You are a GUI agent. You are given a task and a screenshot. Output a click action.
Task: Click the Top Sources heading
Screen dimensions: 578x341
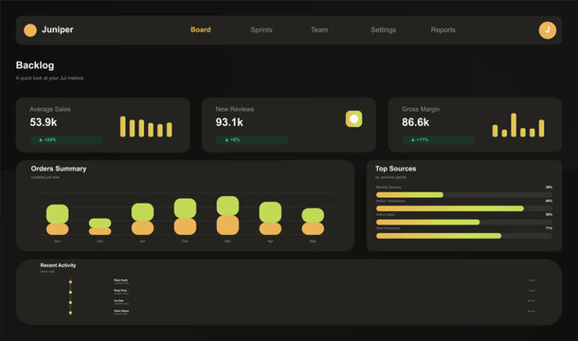pyautogui.click(x=395, y=169)
